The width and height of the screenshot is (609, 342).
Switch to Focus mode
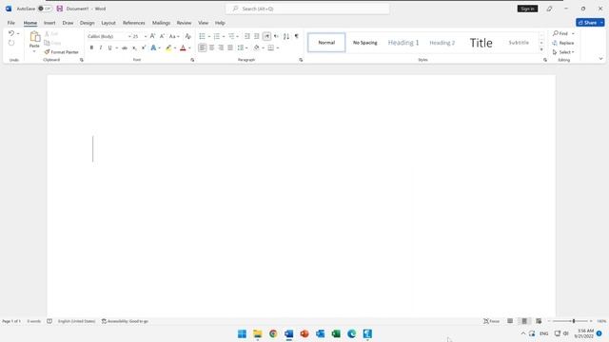491,321
